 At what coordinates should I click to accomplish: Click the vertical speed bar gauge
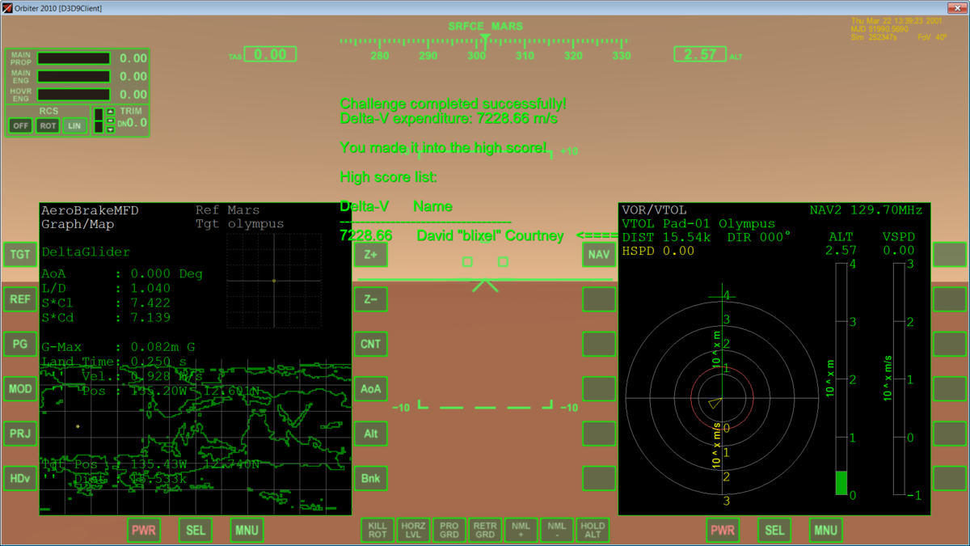click(899, 379)
